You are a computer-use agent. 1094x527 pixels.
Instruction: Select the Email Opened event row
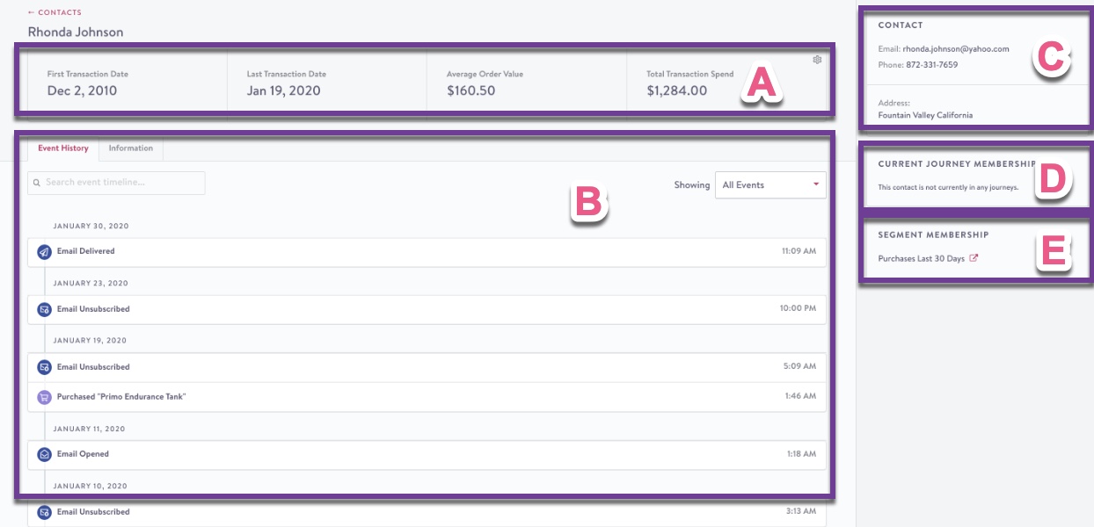pos(427,454)
